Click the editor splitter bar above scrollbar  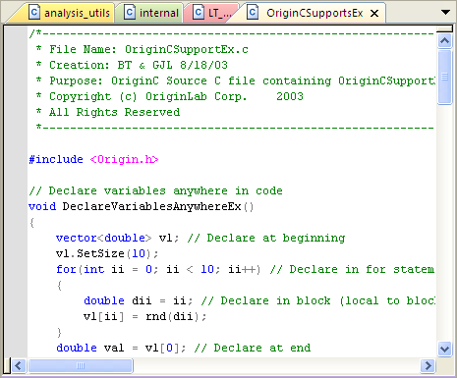coord(445,29)
